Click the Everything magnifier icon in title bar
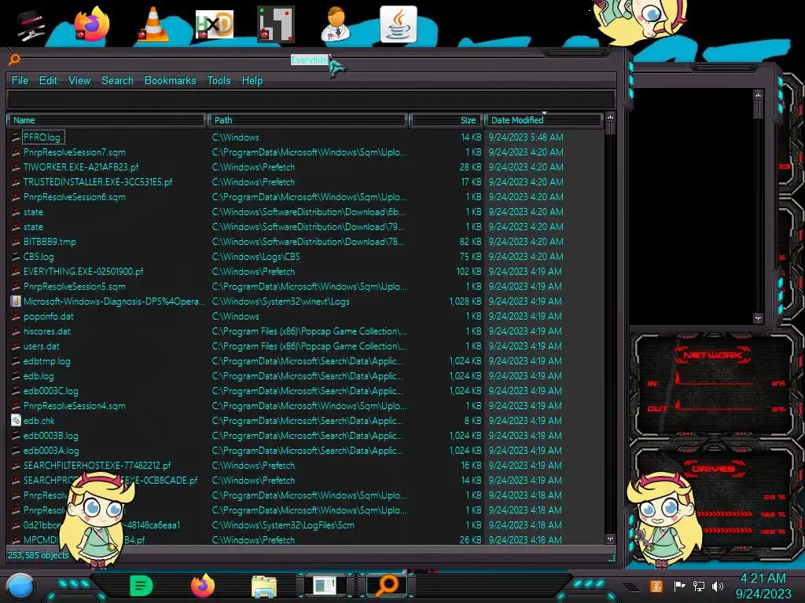 14,60
